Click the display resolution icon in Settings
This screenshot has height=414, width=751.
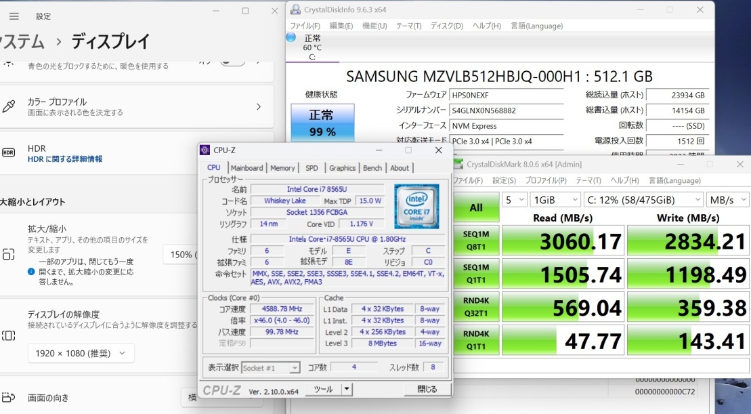pos(9,335)
